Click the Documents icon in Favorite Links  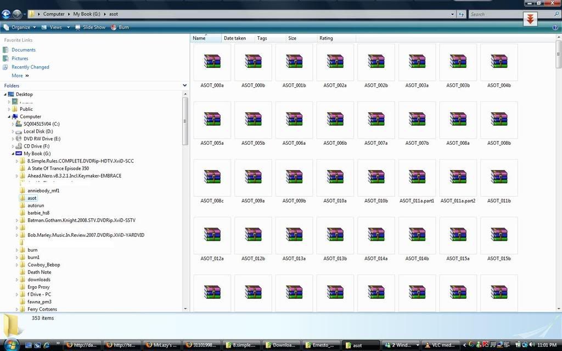tap(5, 50)
